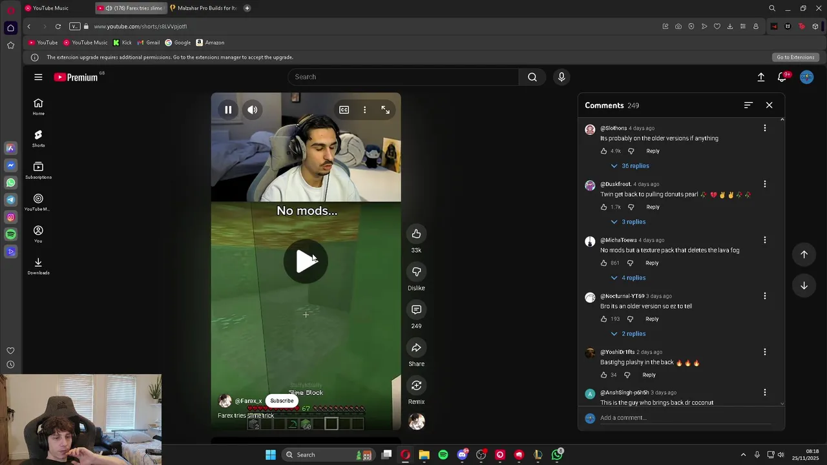
Task: Open Shorts in the sidebar
Action: point(38,139)
